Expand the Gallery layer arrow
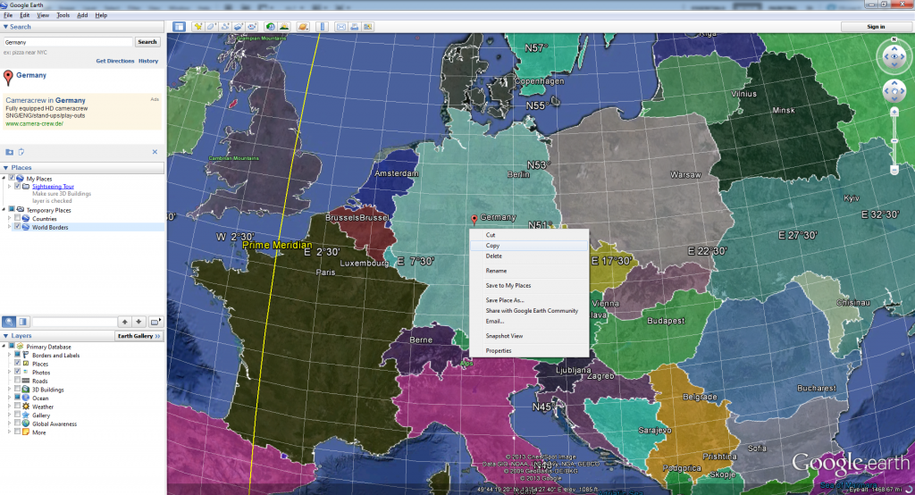The image size is (915, 495). [9, 415]
